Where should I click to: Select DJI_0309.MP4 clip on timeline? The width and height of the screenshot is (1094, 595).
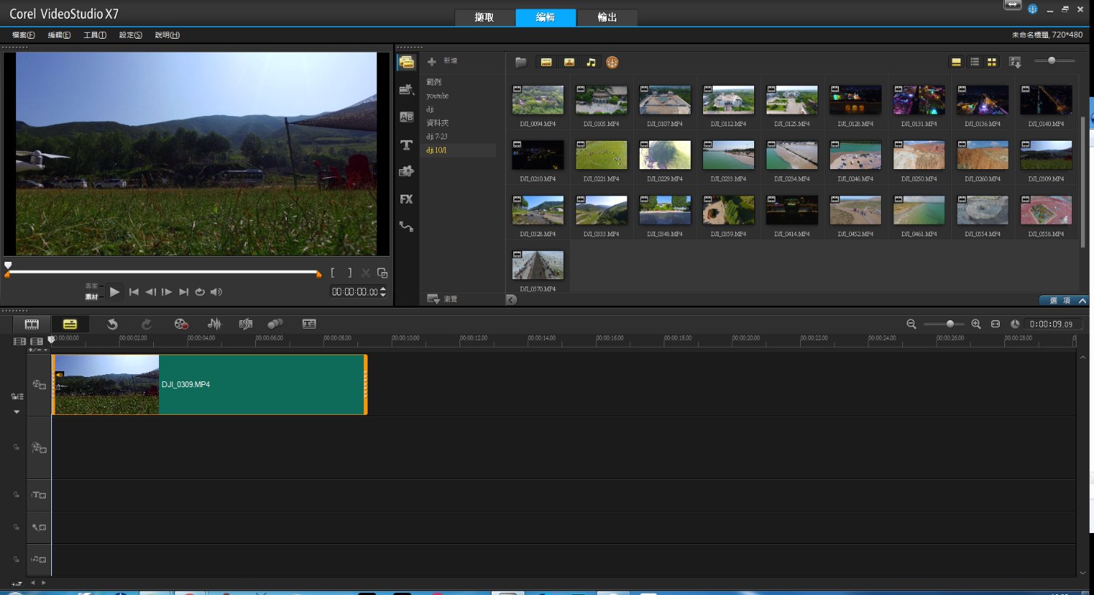(x=209, y=384)
